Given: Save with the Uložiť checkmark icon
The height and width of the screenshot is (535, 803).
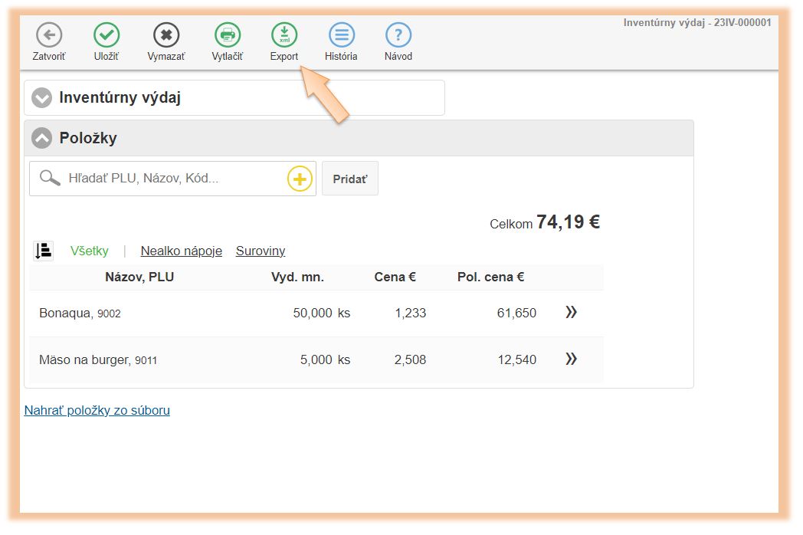Looking at the screenshot, I should click(107, 35).
